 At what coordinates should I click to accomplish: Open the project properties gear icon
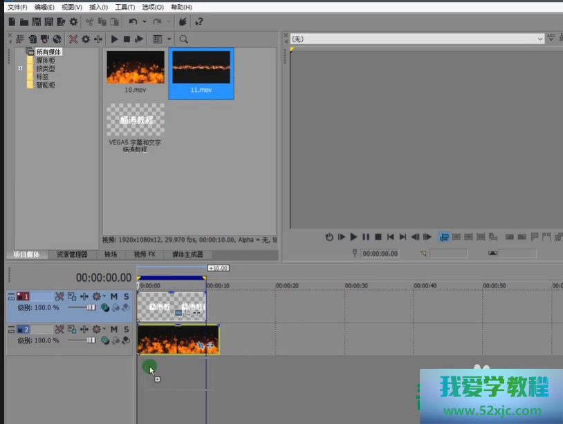tap(74, 22)
